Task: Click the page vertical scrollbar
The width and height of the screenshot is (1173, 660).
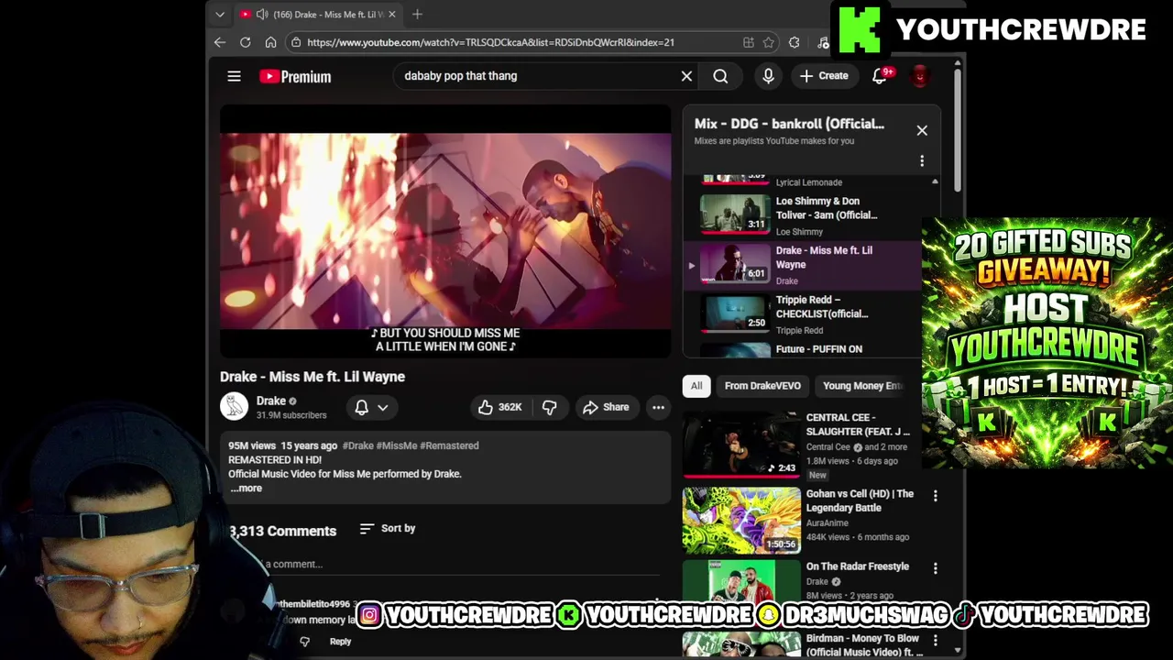Action: coord(958,128)
